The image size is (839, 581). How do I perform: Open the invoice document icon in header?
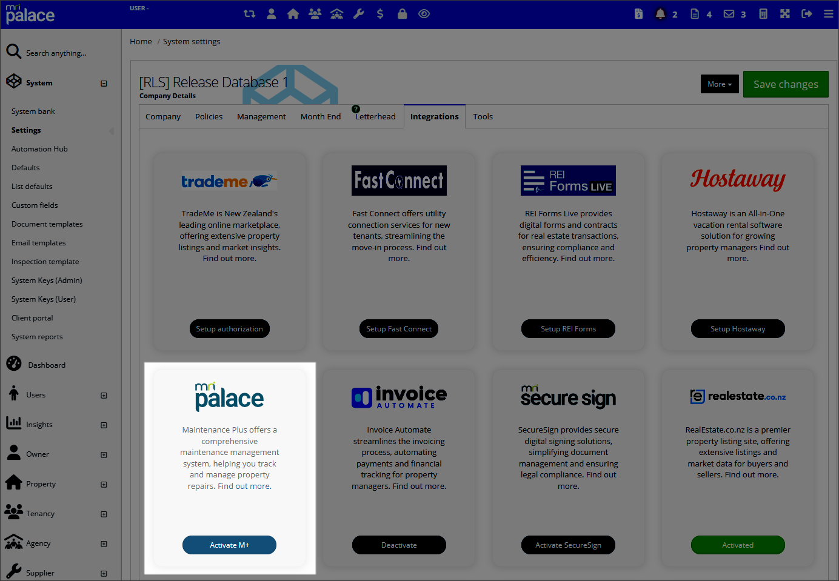638,14
